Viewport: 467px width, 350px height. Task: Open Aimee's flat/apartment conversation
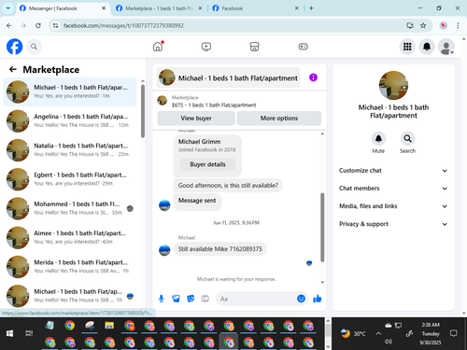(x=70, y=238)
